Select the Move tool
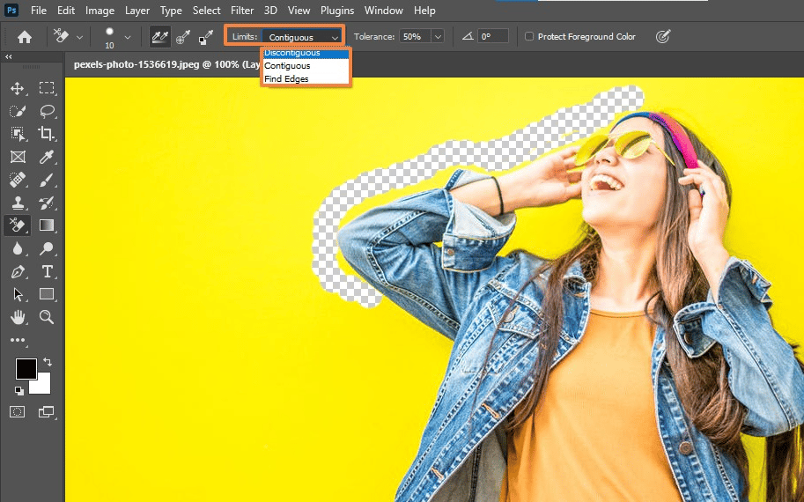 [18, 88]
